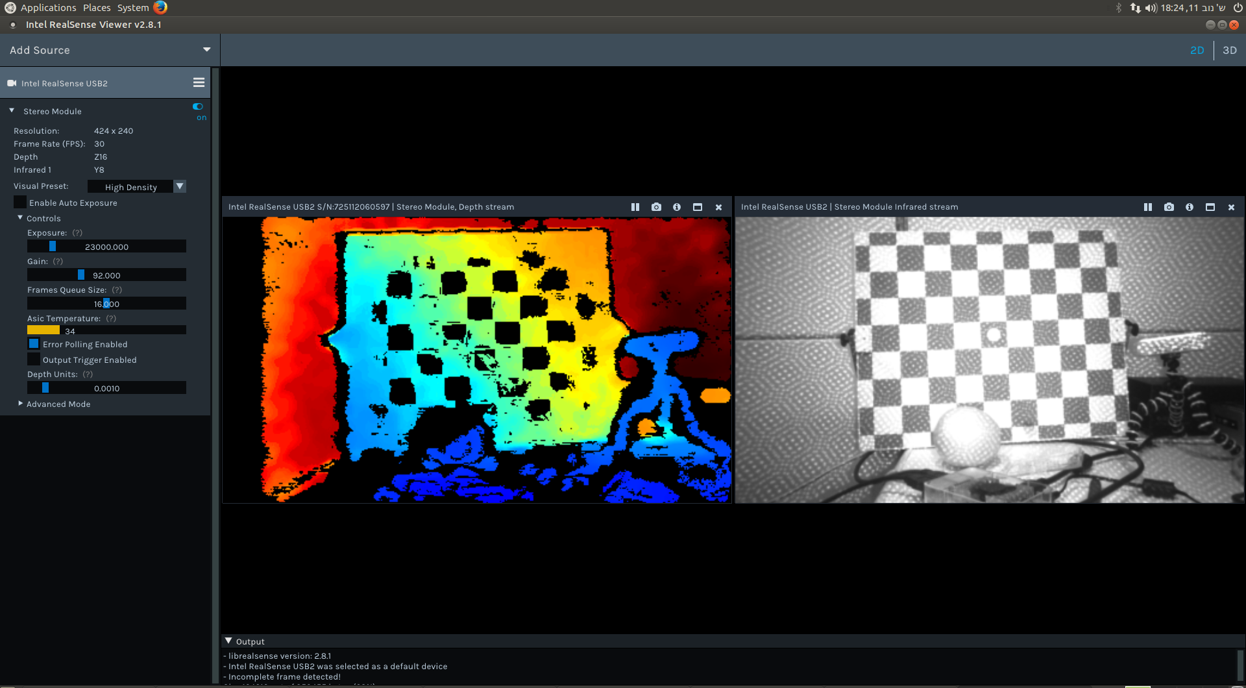This screenshot has height=688, width=1246.
Task: Enable Auto Exposure checkbox
Action: pos(21,203)
